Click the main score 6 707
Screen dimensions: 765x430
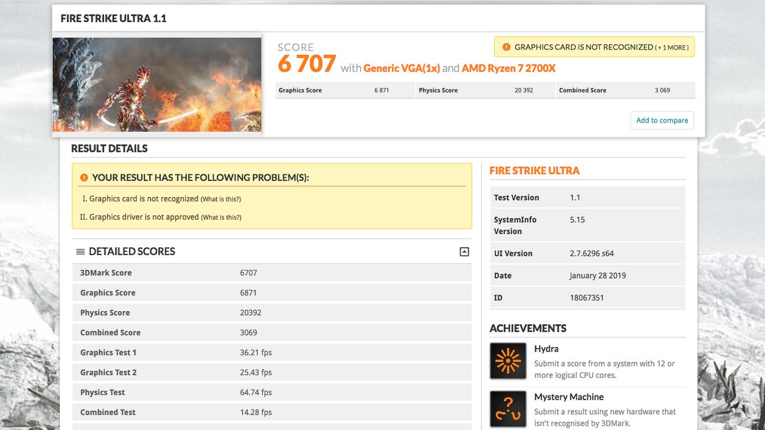point(307,64)
